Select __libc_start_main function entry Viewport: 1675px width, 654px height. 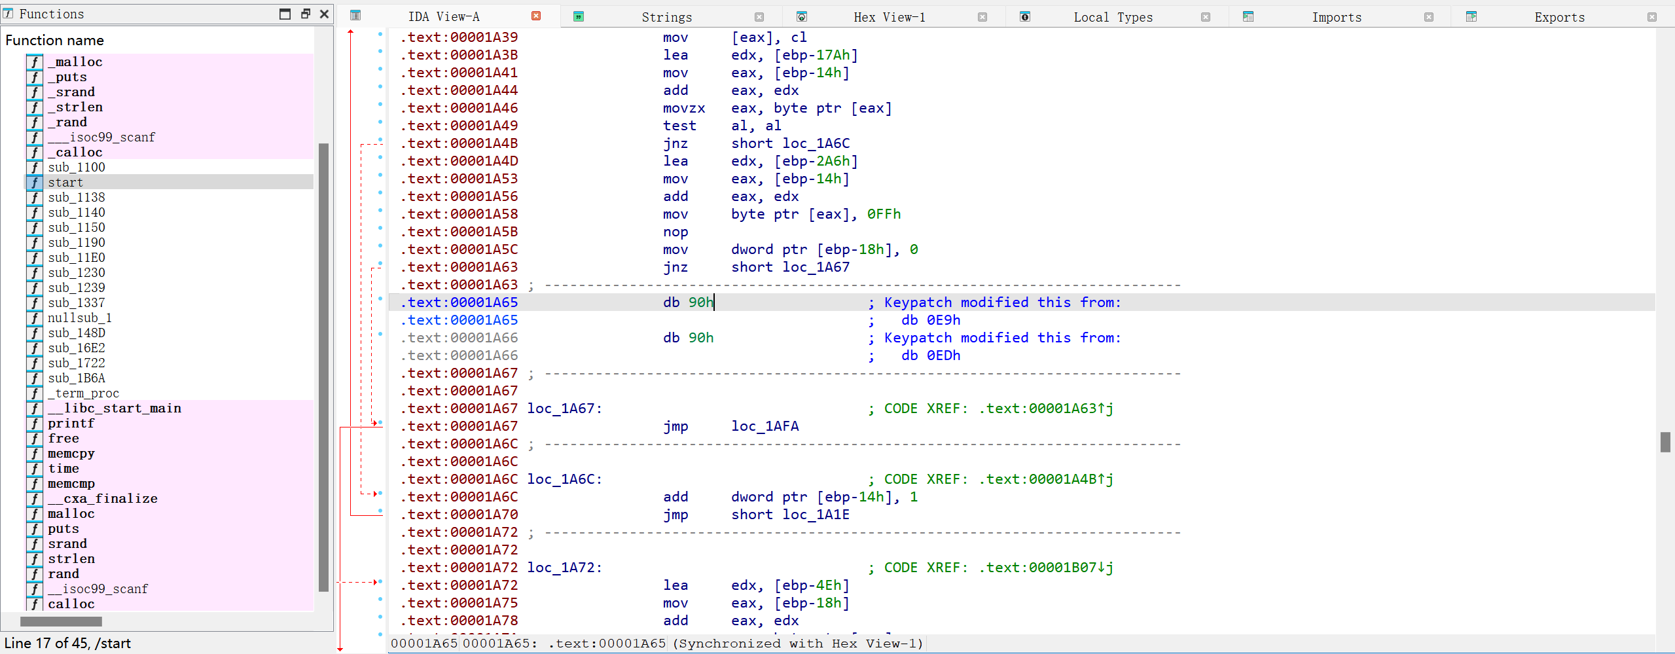pyautogui.click(x=114, y=409)
